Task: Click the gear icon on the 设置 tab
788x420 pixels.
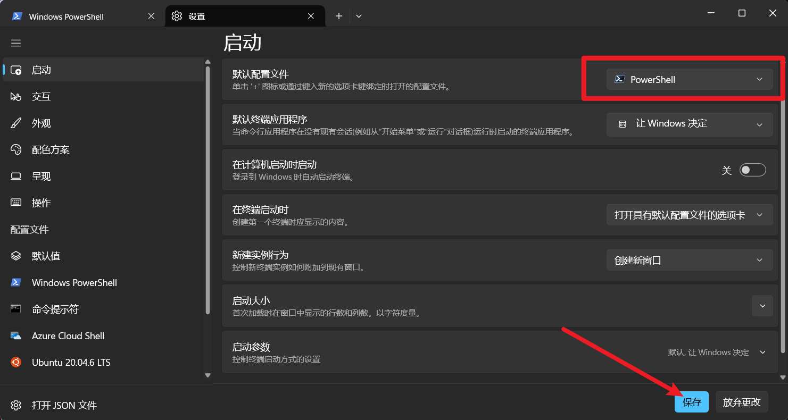Action: 177,16
